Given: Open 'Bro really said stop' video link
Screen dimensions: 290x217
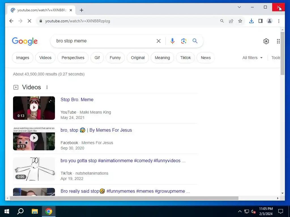Looking at the screenshot, I should [x=125, y=191].
